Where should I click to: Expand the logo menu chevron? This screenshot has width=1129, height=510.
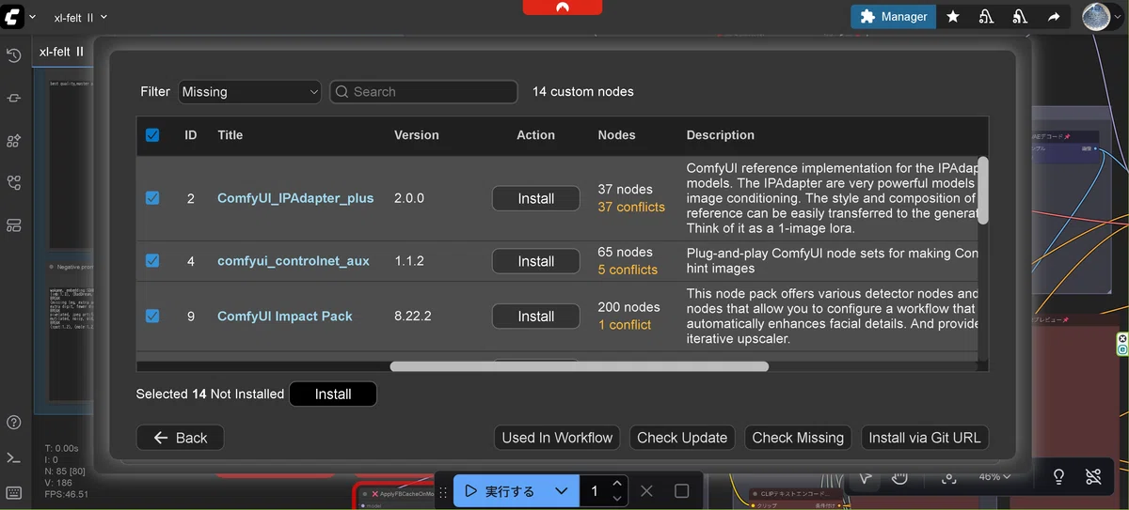(x=33, y=17)
